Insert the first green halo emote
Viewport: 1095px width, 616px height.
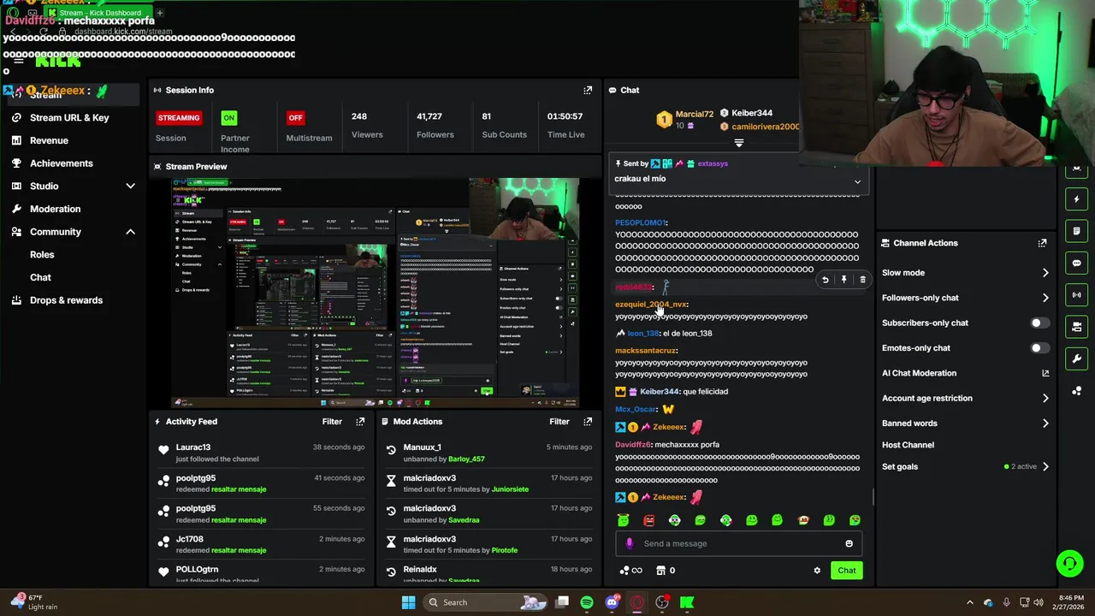coord(623,520)
